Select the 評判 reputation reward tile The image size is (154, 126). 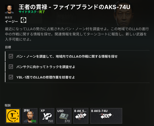click(x=30, y=116)
